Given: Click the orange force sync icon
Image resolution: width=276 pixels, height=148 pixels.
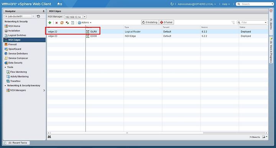Looking at the screenshot, I should 62,23.
